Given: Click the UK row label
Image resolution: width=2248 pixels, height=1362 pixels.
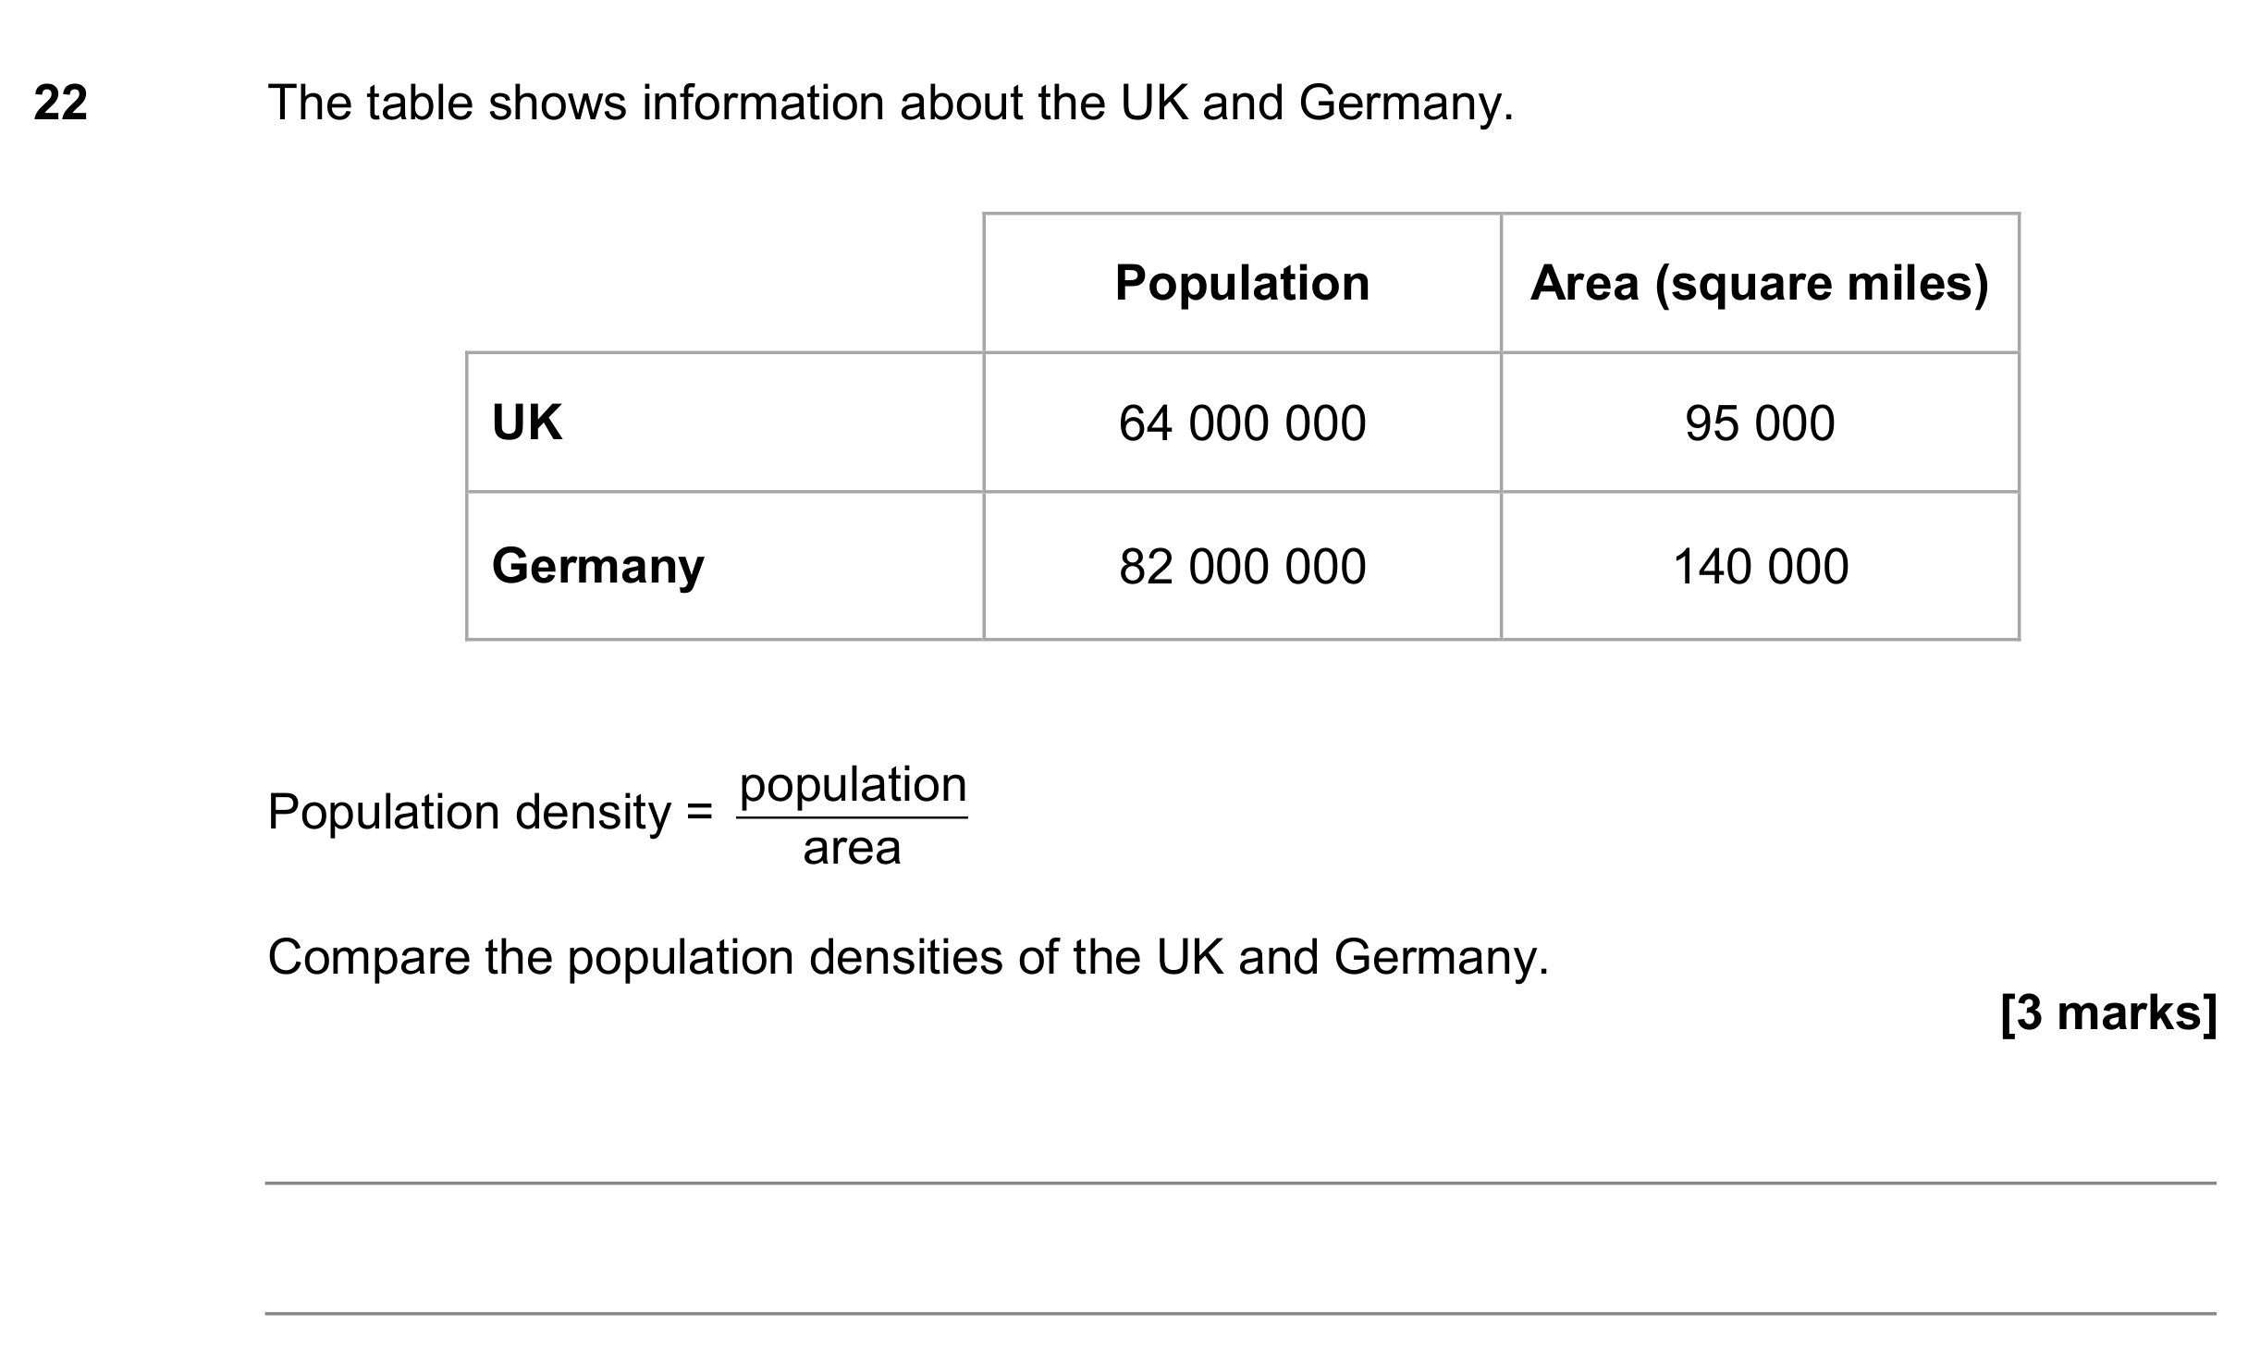Looking at the screenshot, I should coord(526,423).
